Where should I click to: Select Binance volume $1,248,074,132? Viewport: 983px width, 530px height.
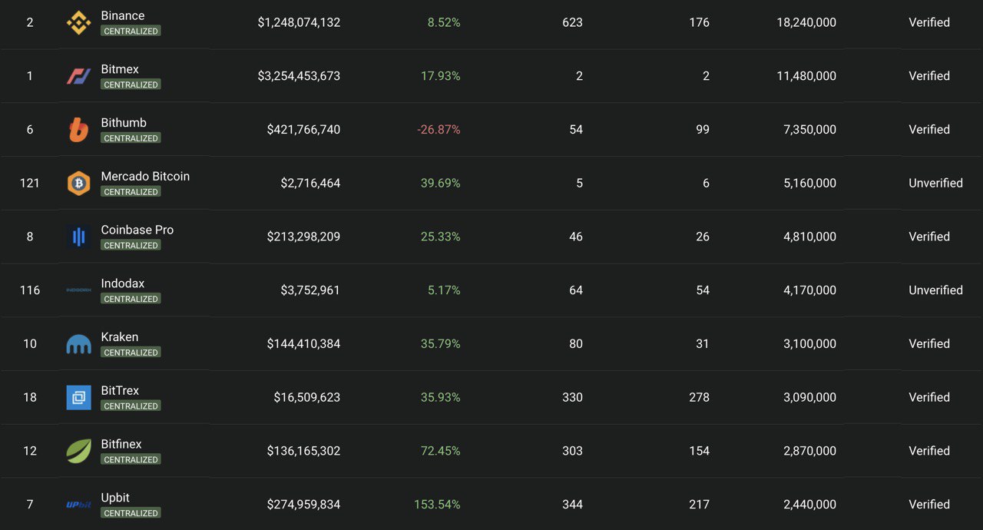coord(299,23)
